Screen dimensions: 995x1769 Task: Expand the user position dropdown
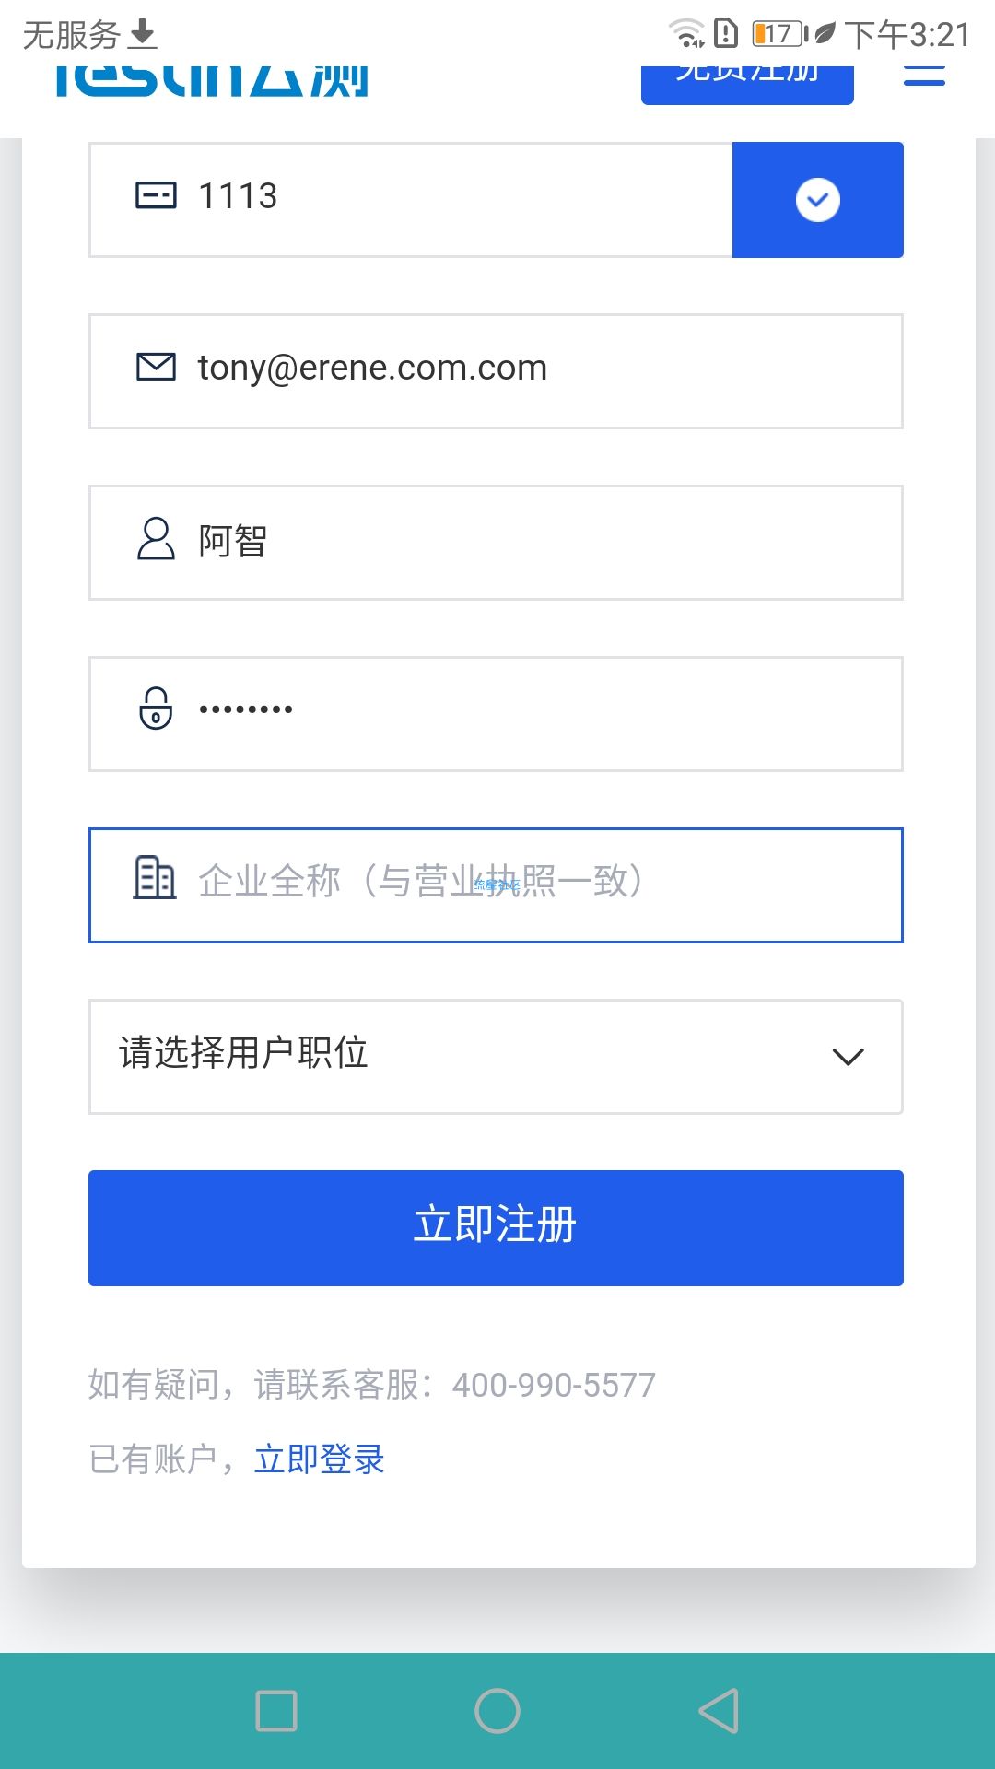[x=496, y=1057]
